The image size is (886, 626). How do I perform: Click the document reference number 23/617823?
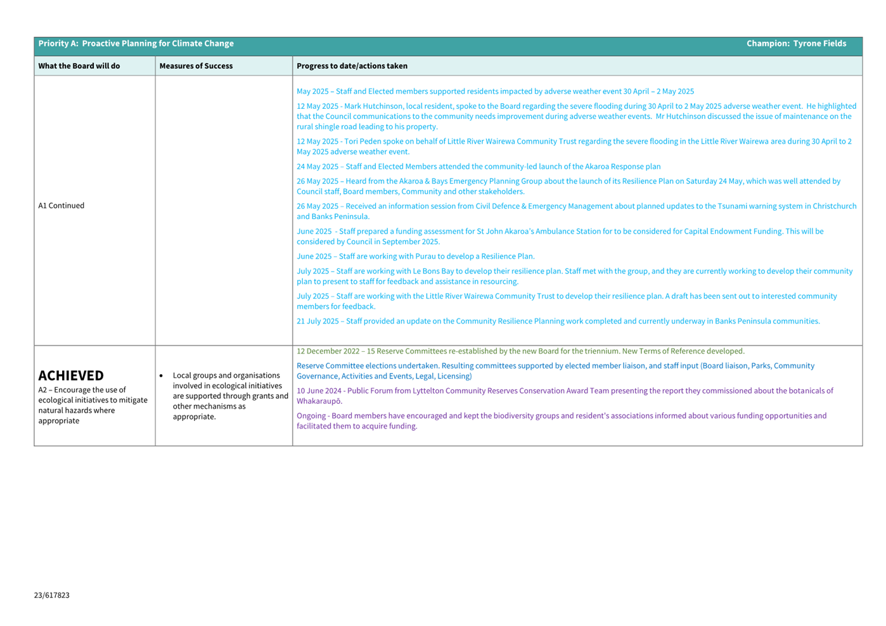click(52, 595)
